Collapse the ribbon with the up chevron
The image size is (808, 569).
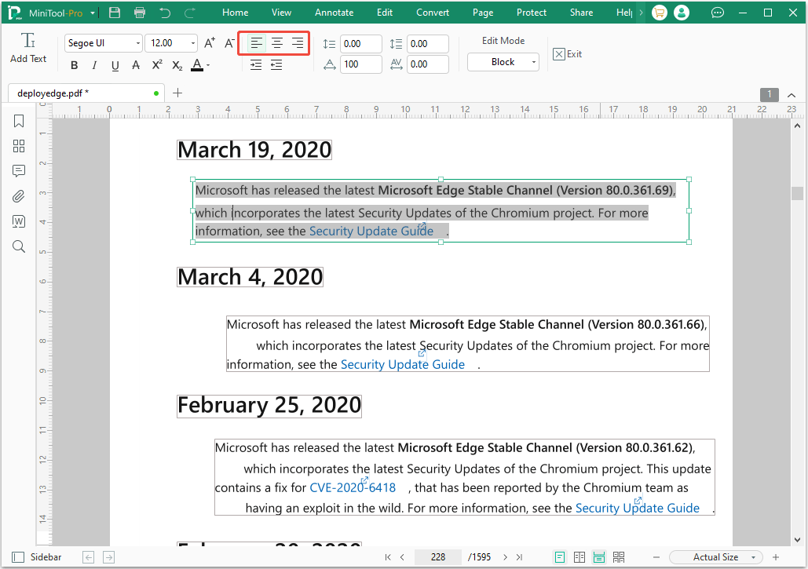click(792, 95)
